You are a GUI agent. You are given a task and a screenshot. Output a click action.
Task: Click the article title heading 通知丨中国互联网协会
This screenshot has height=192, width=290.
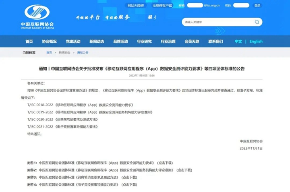click(142, 68)
